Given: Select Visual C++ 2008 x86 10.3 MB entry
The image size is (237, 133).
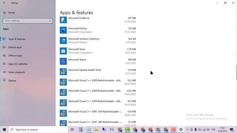Looking at the screenshot, I should [98, 103].
